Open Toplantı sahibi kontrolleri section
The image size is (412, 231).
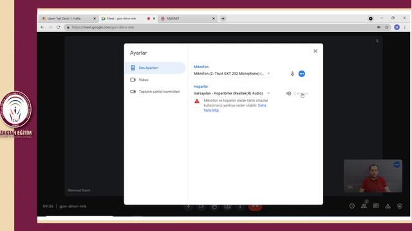pos(155,92)
